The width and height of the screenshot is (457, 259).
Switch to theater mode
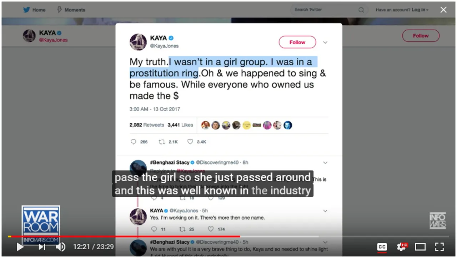[x=420, y=247]
